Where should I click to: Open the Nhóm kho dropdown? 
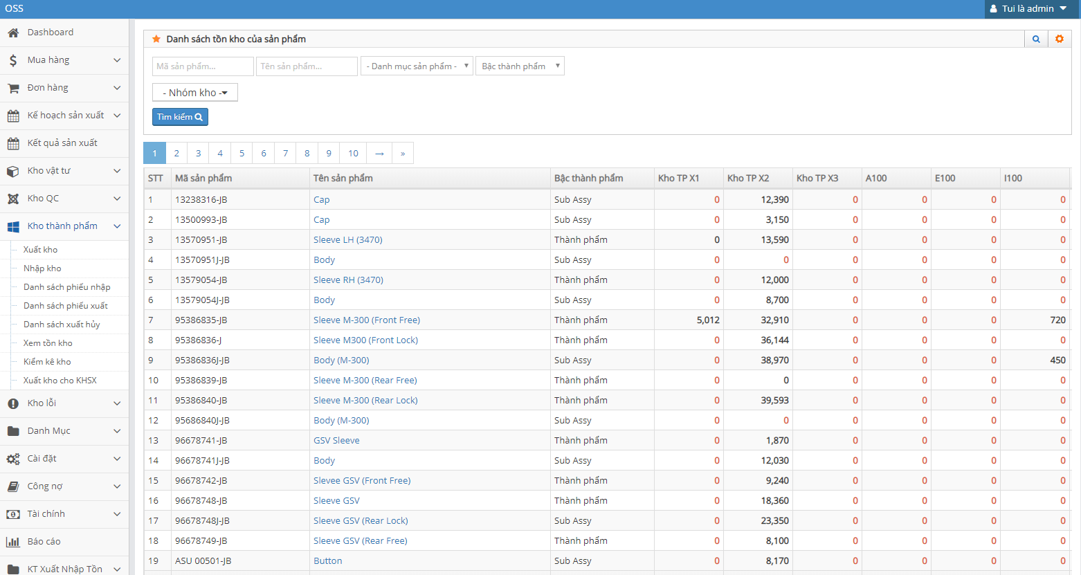(x=195, y=92)
